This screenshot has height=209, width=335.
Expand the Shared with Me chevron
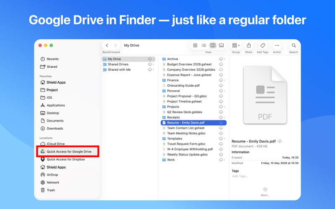154,69
